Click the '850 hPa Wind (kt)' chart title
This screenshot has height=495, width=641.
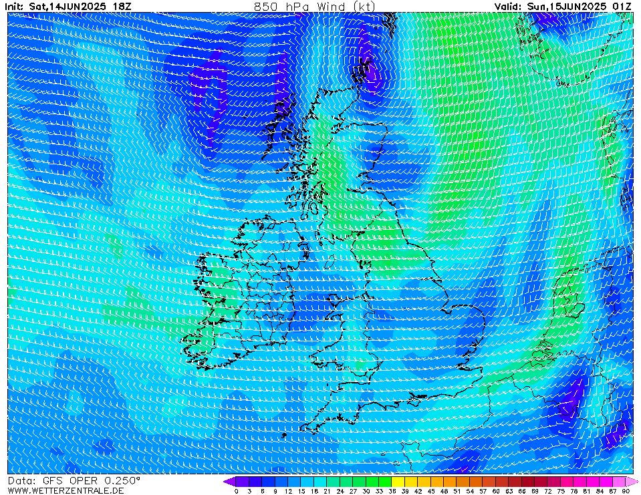(x=314, y=6)
